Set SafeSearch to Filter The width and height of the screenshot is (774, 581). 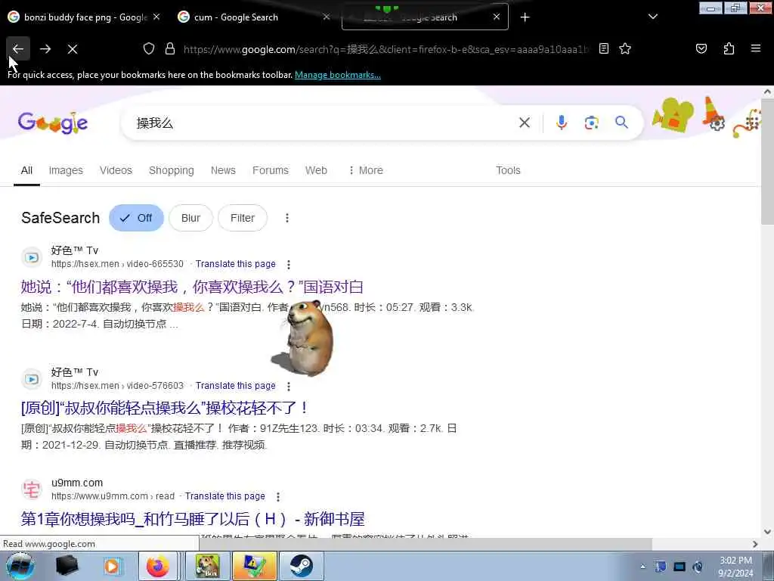[x=243, y=218]
